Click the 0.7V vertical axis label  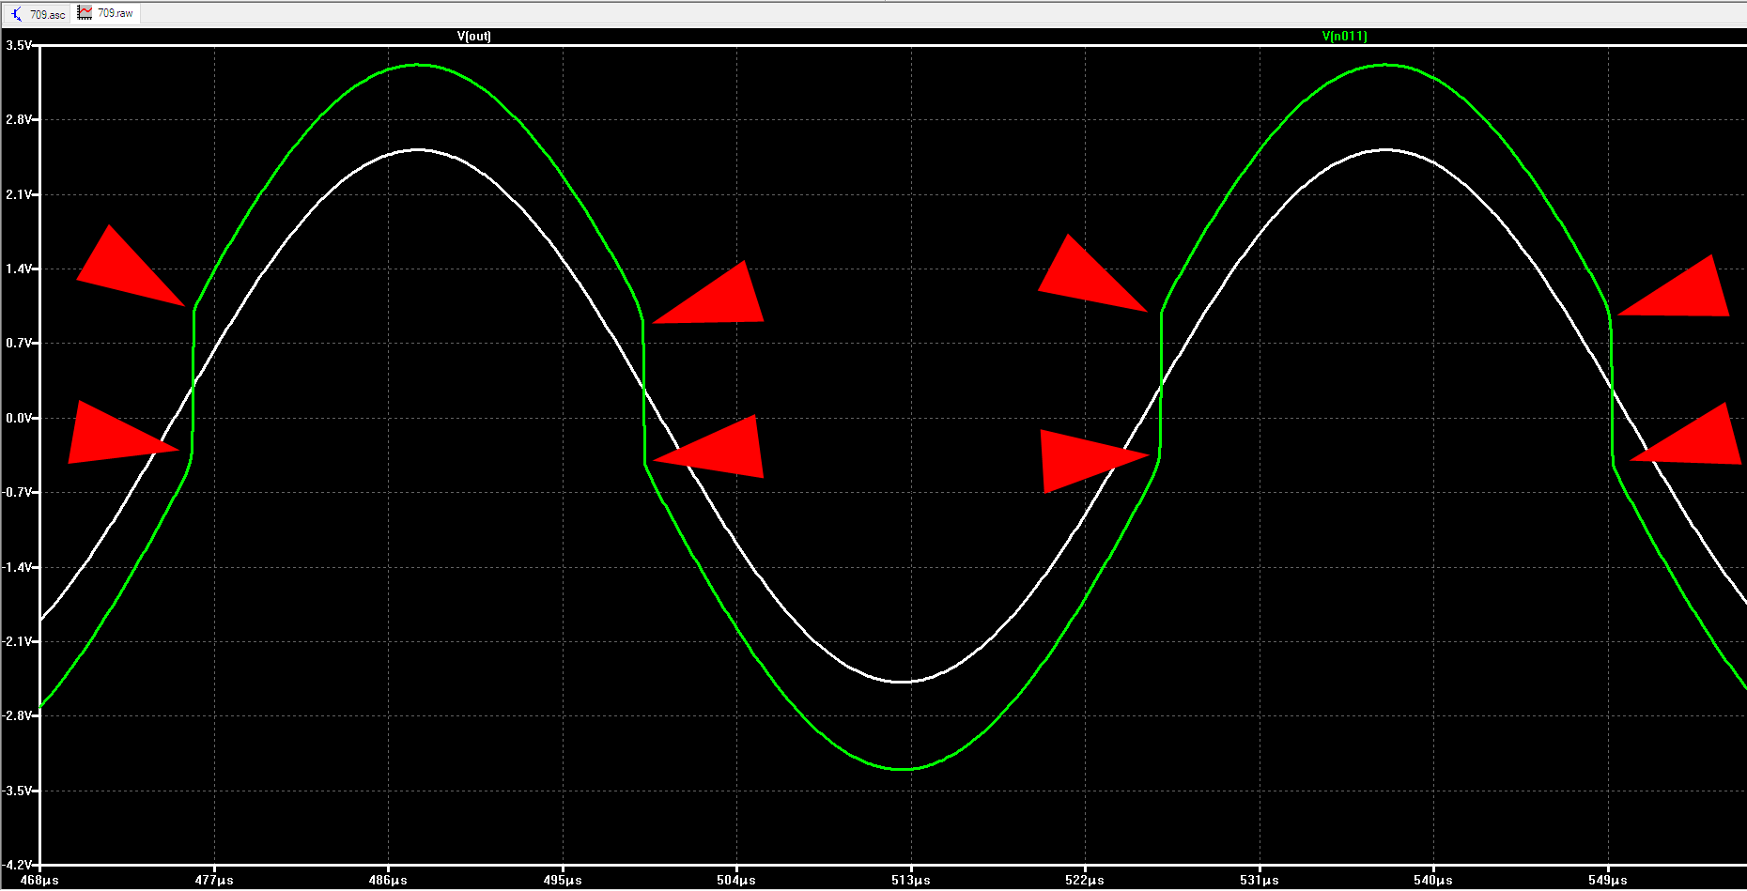click(x=19, y=343)
